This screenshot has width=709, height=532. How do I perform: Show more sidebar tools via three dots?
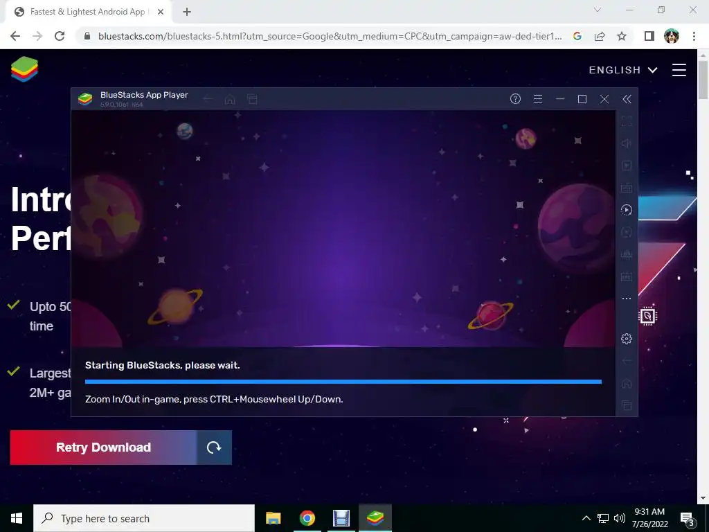pos(626,299)
